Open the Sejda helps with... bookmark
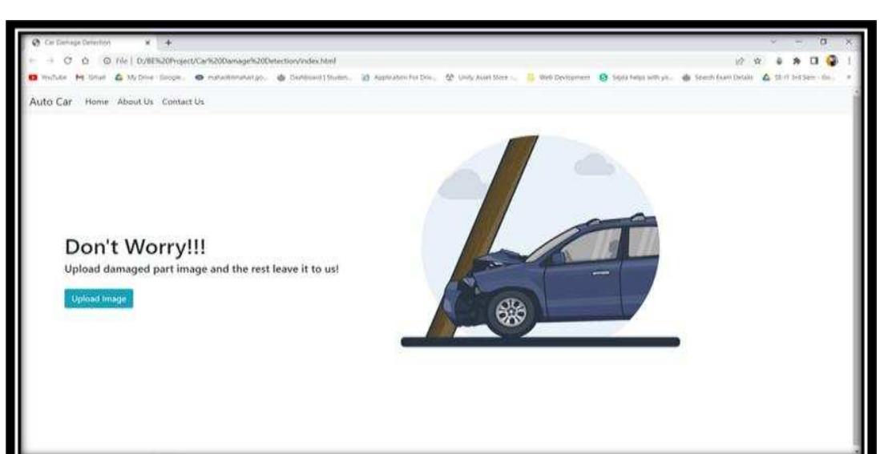884x454 pixels. pyautogui.click(x=636, y=78)
